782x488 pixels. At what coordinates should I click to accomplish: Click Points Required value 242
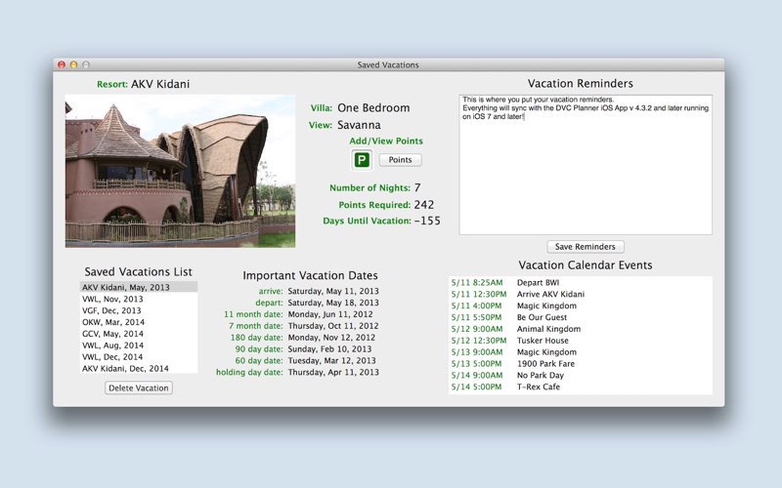pyautogui.click(x=424, y=205)
